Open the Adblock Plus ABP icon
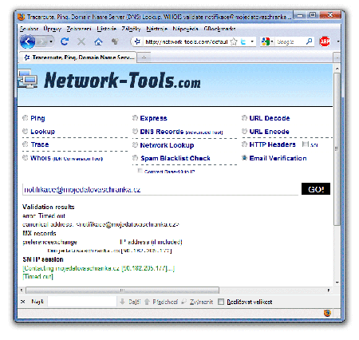 click(x=325, y=42)
